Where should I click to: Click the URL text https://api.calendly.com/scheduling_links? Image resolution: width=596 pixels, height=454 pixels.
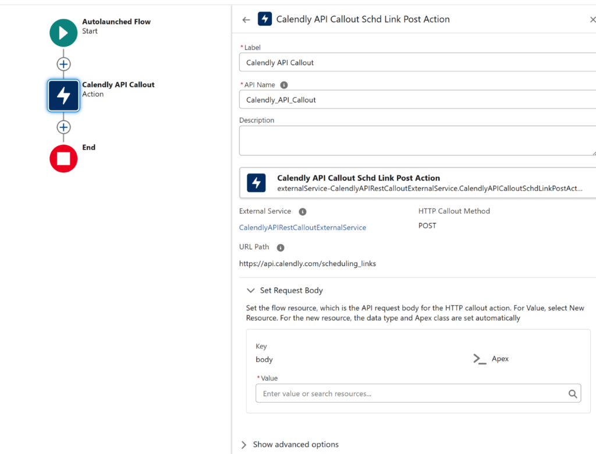coord(307,264)
